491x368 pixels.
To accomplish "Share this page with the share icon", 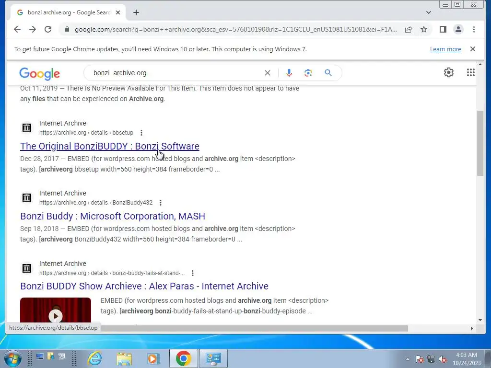I will (x=409, y=29).
